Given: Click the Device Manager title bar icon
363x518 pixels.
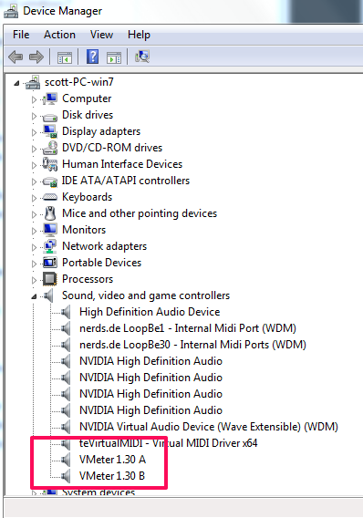Looking at the screenshot, I should pos(11,11).
